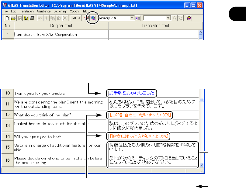246x189 pixels.
Task: Click translated text cell of row 15
Action: [153, 147]
